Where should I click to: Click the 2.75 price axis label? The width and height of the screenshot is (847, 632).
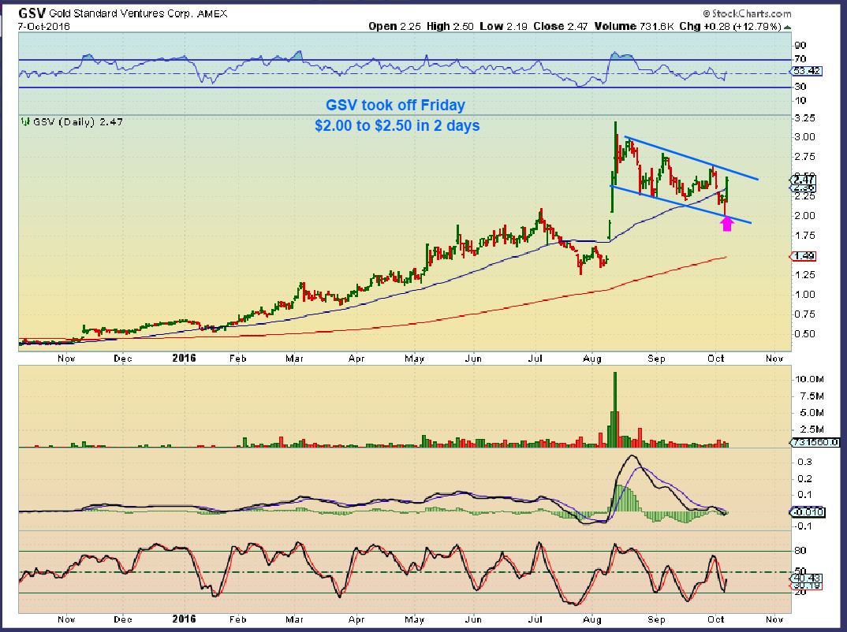[x=804, y=157]
